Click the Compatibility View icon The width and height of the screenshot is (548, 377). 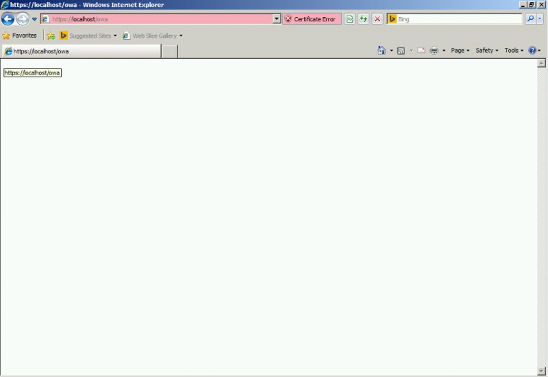point(349,19)
